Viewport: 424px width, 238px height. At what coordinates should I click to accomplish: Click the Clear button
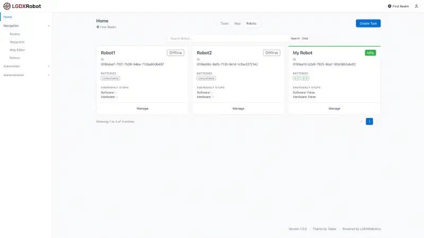(305, 38)
